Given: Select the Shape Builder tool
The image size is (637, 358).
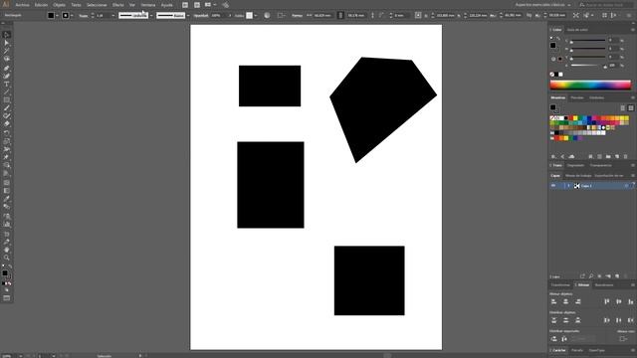Looking at the screenshot, I should click(x=7, y=166).
